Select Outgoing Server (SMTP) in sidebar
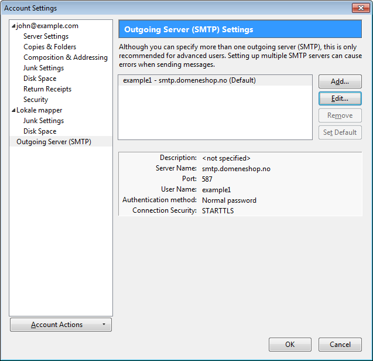 point(54,142)
